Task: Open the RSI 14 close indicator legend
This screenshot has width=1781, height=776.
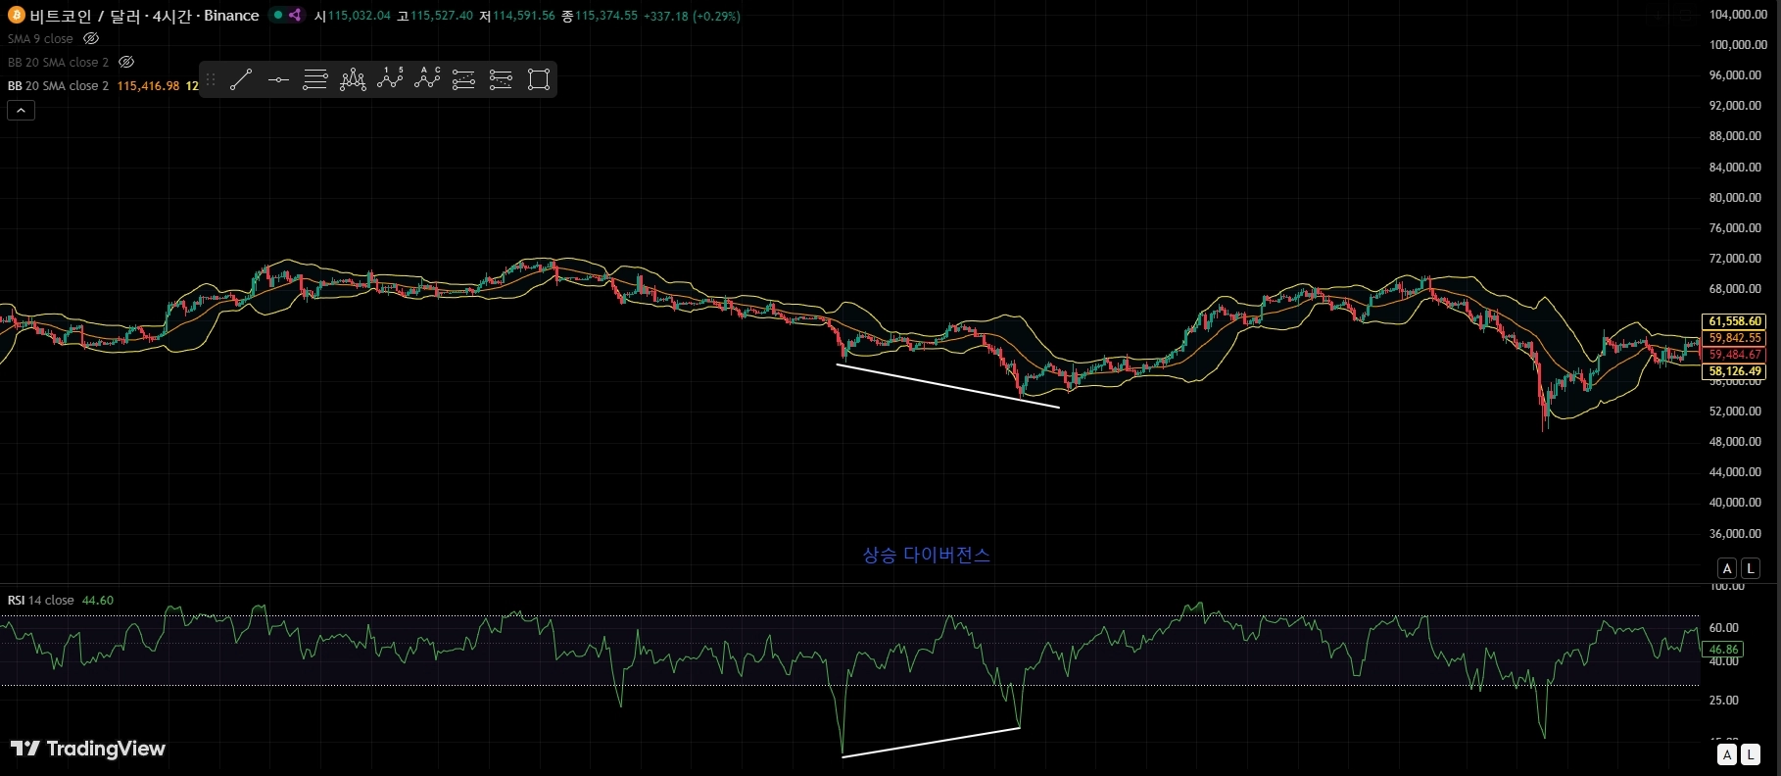Action: [x=41, y=601]
